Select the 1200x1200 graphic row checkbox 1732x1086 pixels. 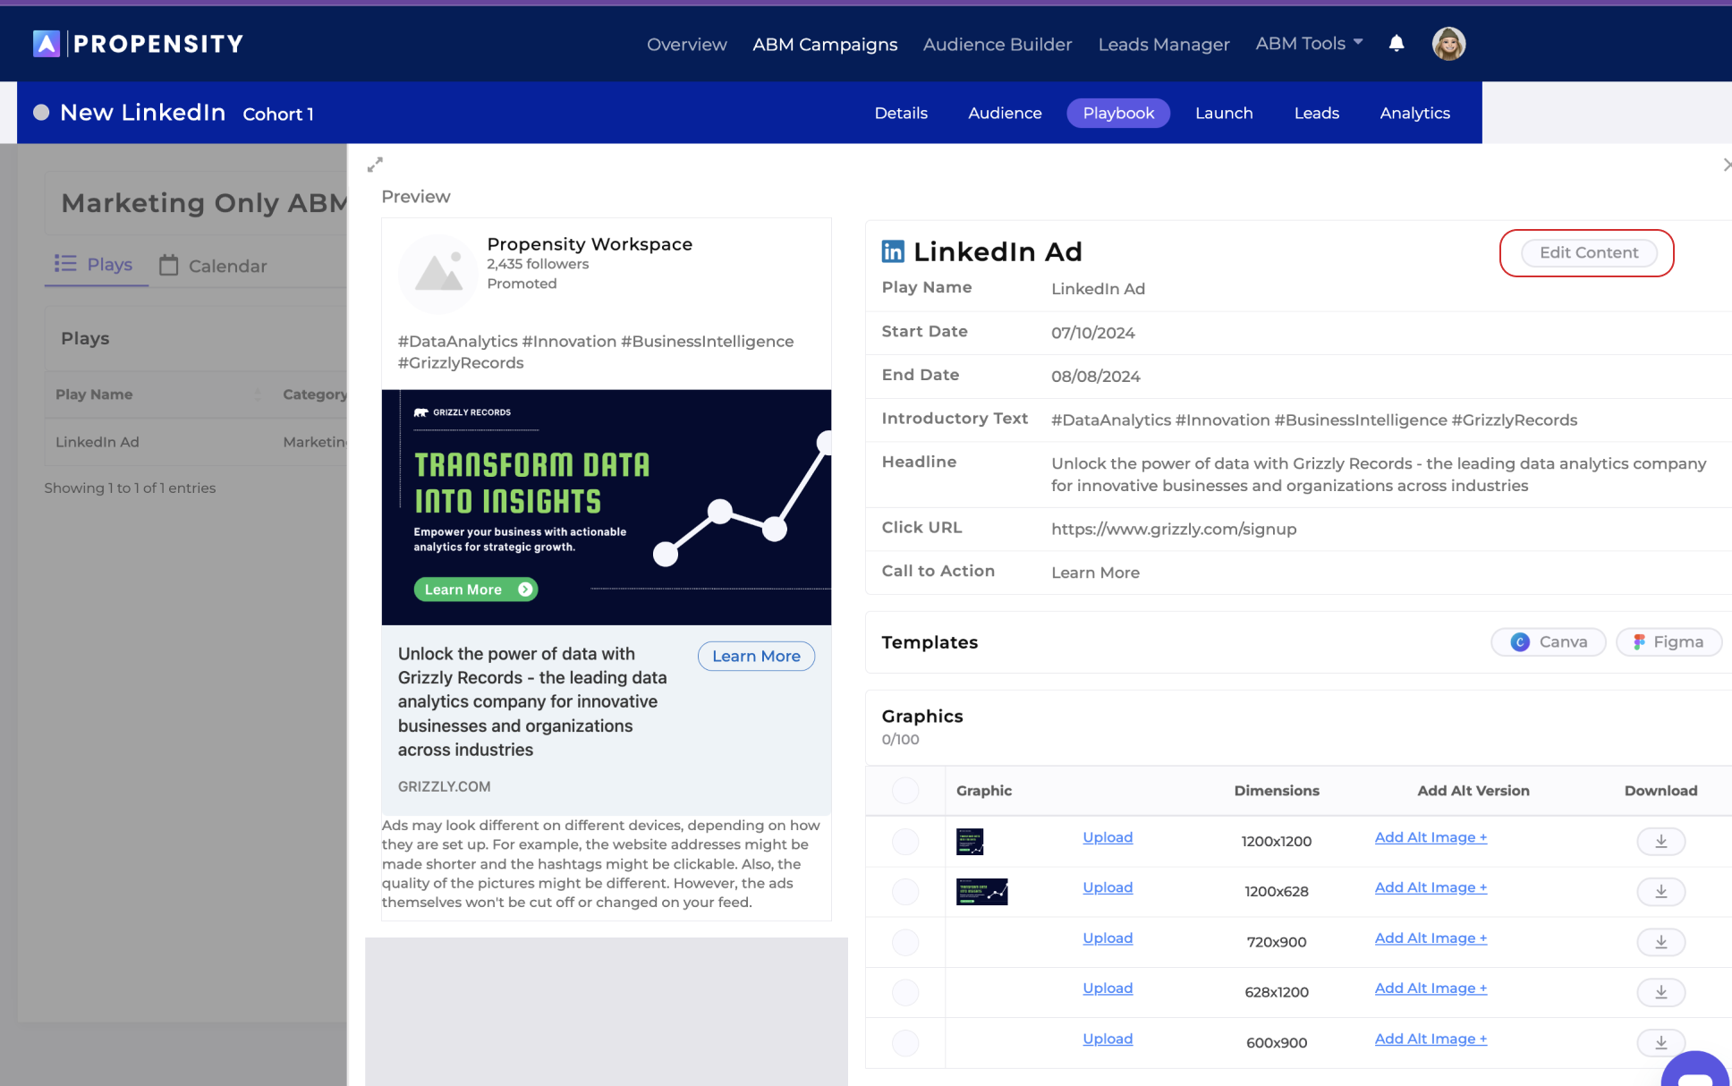click(905, 841)
